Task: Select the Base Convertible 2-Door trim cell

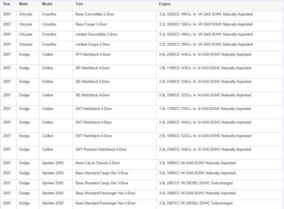Action: coord(95,14)
